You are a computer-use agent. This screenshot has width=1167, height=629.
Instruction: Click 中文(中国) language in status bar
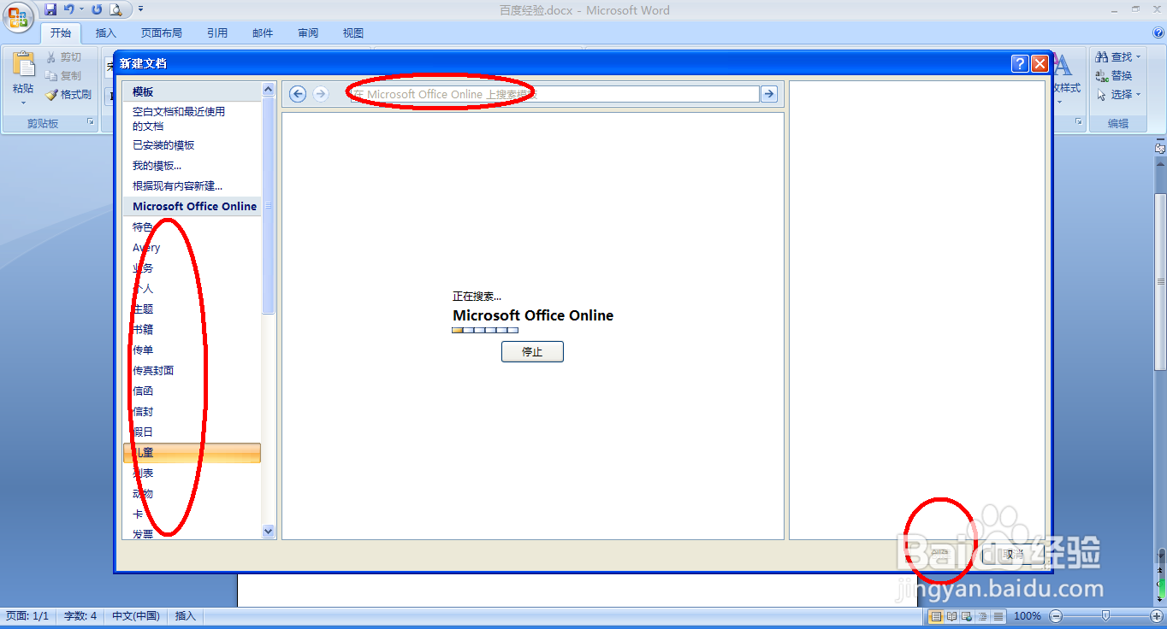(136, 616)
